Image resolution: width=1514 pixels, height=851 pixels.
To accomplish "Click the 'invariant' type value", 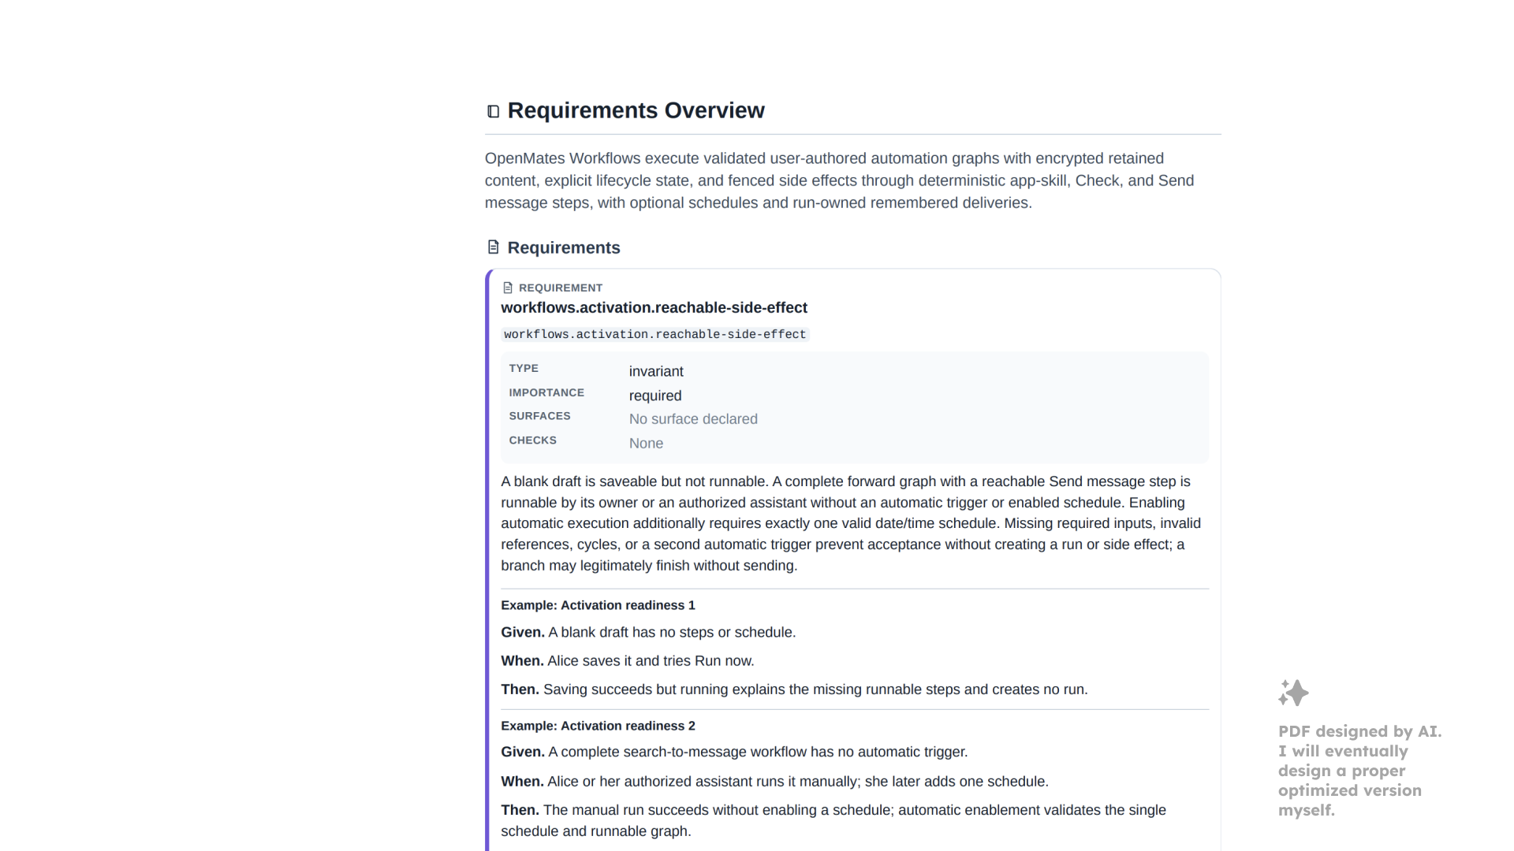I will click(656, 371).
